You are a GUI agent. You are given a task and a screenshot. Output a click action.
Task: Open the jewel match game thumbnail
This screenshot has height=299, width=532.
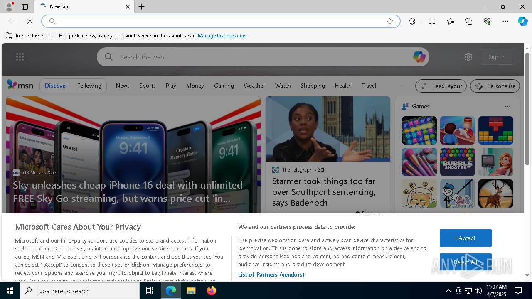click(x=419, y=130)
